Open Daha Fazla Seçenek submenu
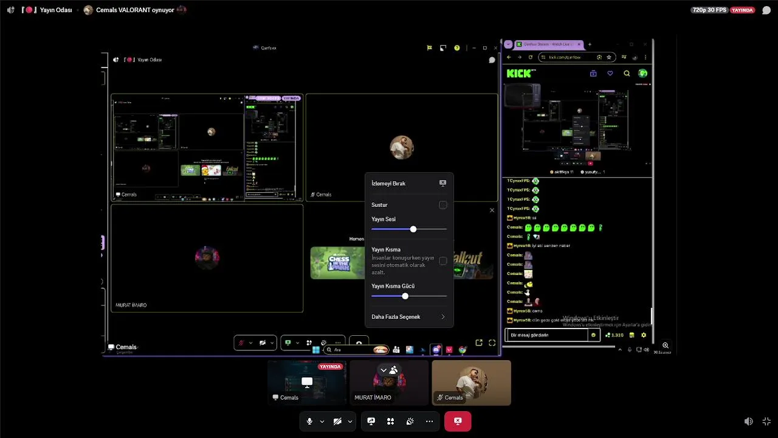778x438 pixels. click(x=408, y=317)
